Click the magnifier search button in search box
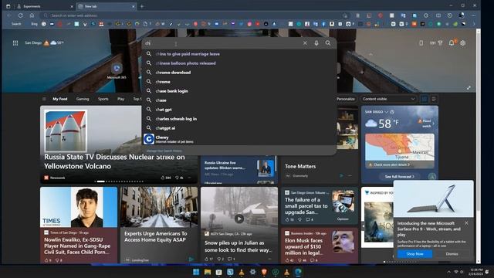The image size is (494, 278). pos(328,43)
